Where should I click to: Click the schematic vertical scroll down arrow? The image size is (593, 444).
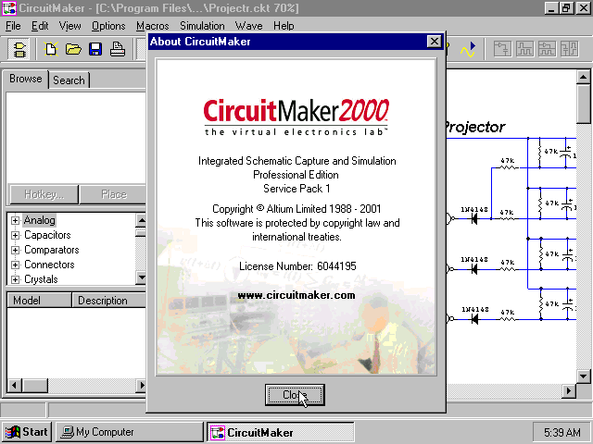583,376
